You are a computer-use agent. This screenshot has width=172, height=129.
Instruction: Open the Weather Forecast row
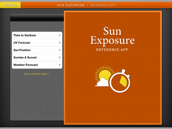coord(37,65)
